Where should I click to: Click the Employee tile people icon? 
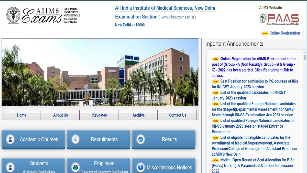[x=75, y=167]
